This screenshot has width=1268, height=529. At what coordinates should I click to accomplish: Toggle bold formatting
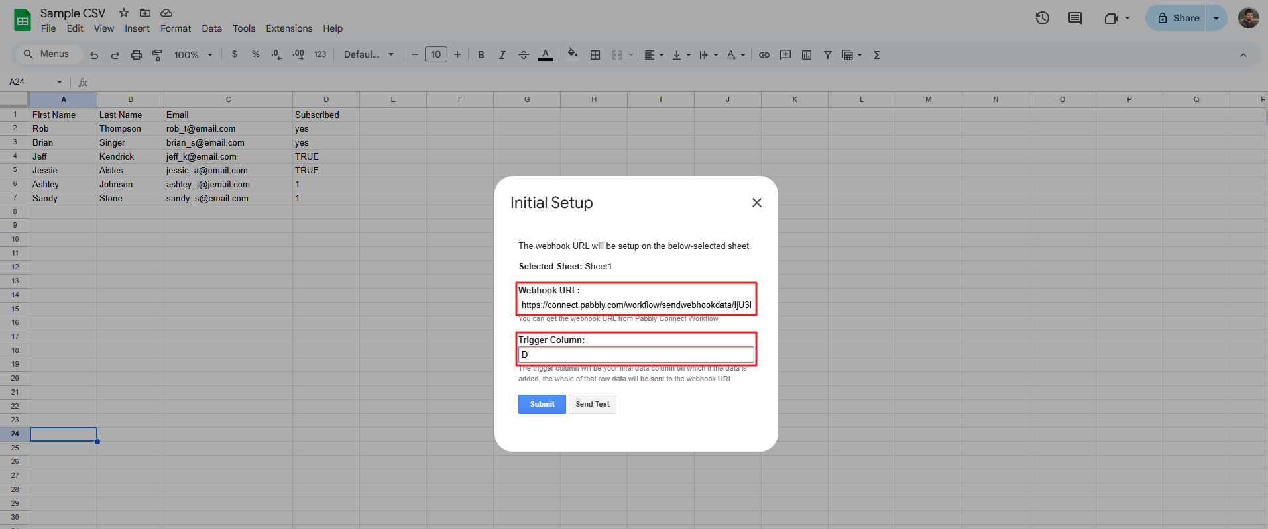click(x=481, y=55)
